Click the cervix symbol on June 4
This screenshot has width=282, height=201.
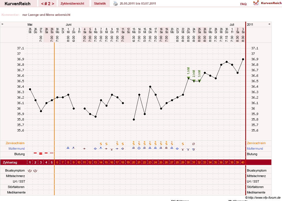84,149
